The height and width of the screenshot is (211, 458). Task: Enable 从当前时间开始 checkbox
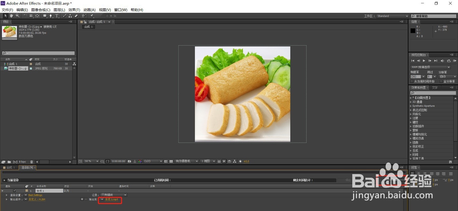(x=412, y=81)
